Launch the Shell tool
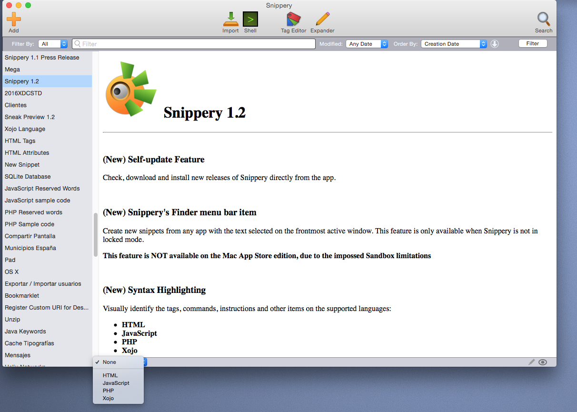Viewport: 577px width, 412px height. [250, 19]
